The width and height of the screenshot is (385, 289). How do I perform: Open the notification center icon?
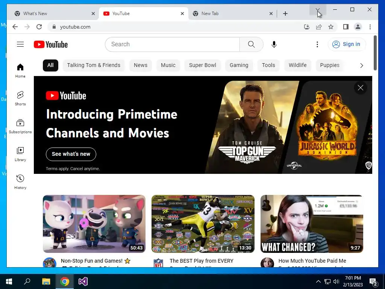(373, 281)
